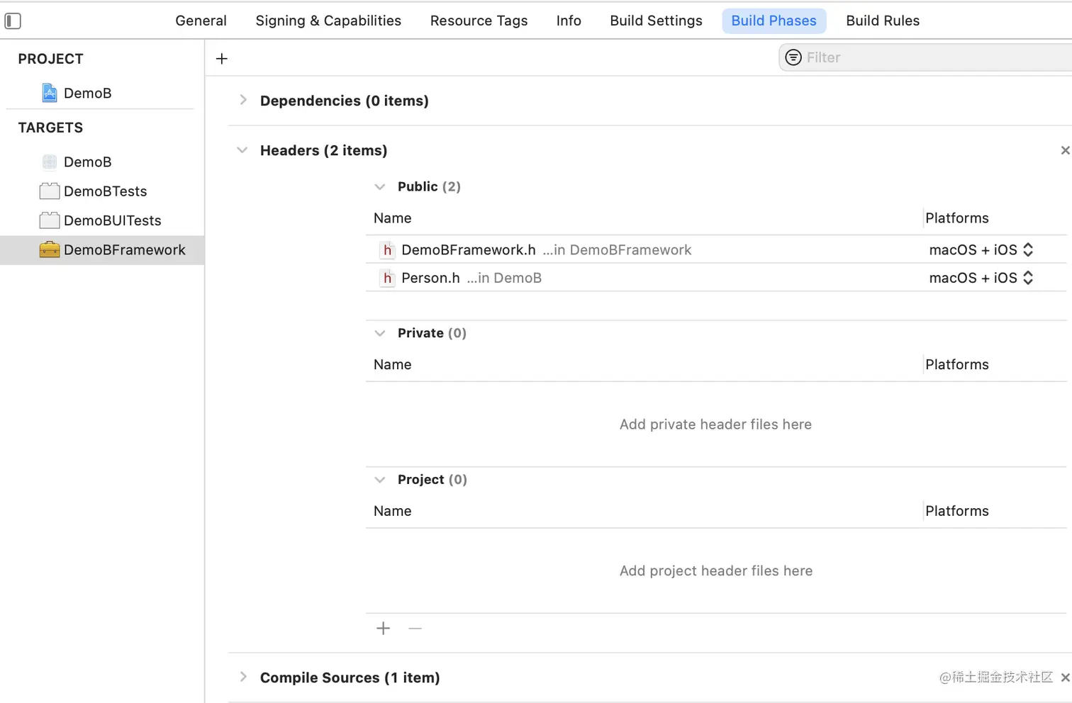Collapse the Headers section

242,150
